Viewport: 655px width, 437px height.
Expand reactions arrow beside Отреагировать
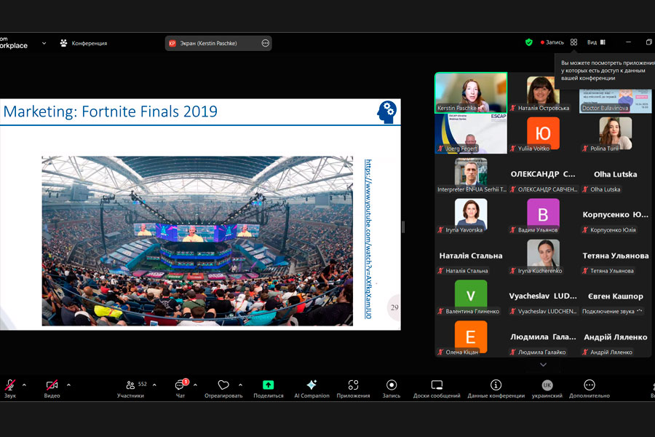tap(241, 385)
